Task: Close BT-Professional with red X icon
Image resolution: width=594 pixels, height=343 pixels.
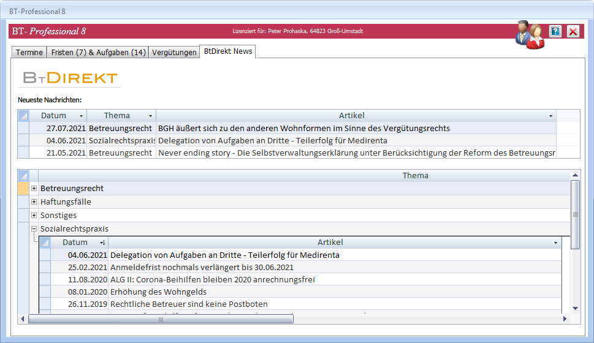Action: pyautogui.click(x=573, y=31)
